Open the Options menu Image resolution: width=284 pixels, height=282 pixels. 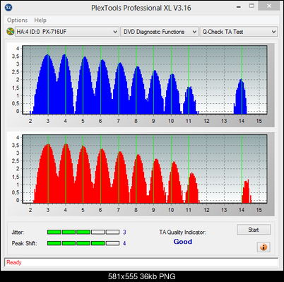pyautogui.click(x=17, y=20)
